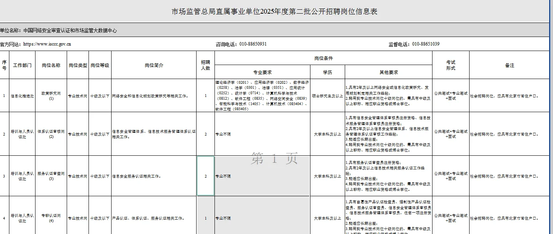Viewport: 553px width, 234px height.
Task: Select 专业技术岗 in the 专职认证岗 row
Action: pyautogui.click(x=78, y=215)
